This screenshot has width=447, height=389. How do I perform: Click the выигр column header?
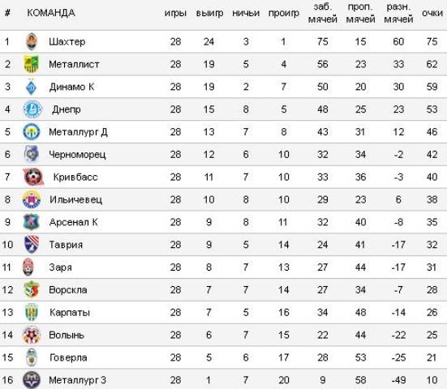pyautogui.click(x=209, y=13)
